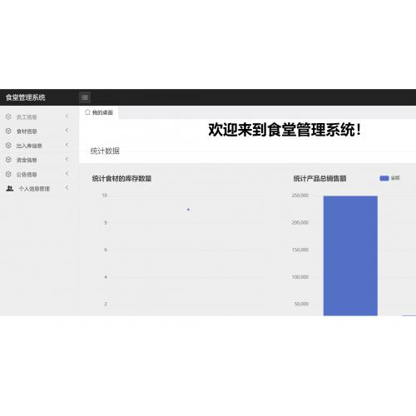Toggle the 金额 legend color swatch
Image resolution: width=416 pixels, height=416 pixels.
pos(384,178)
